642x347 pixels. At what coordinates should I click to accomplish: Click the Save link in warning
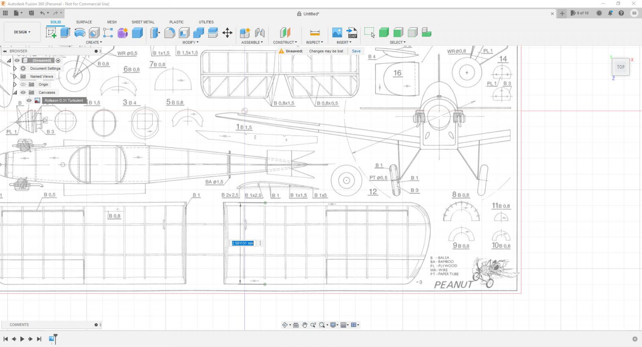point(356,51)
